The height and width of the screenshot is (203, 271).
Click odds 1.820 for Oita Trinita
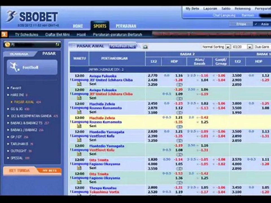(x=153, y=160)
